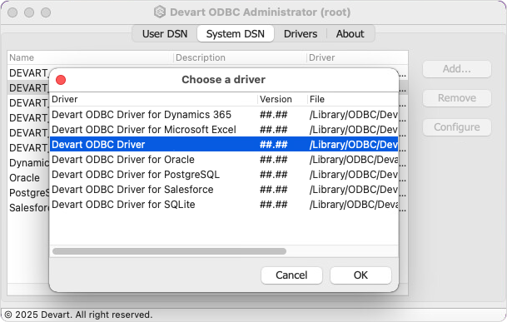Click the PostgreSQL driver file path cell
Image resolution: width=507 pixels, height=322 pixels.
click(354, 175)
